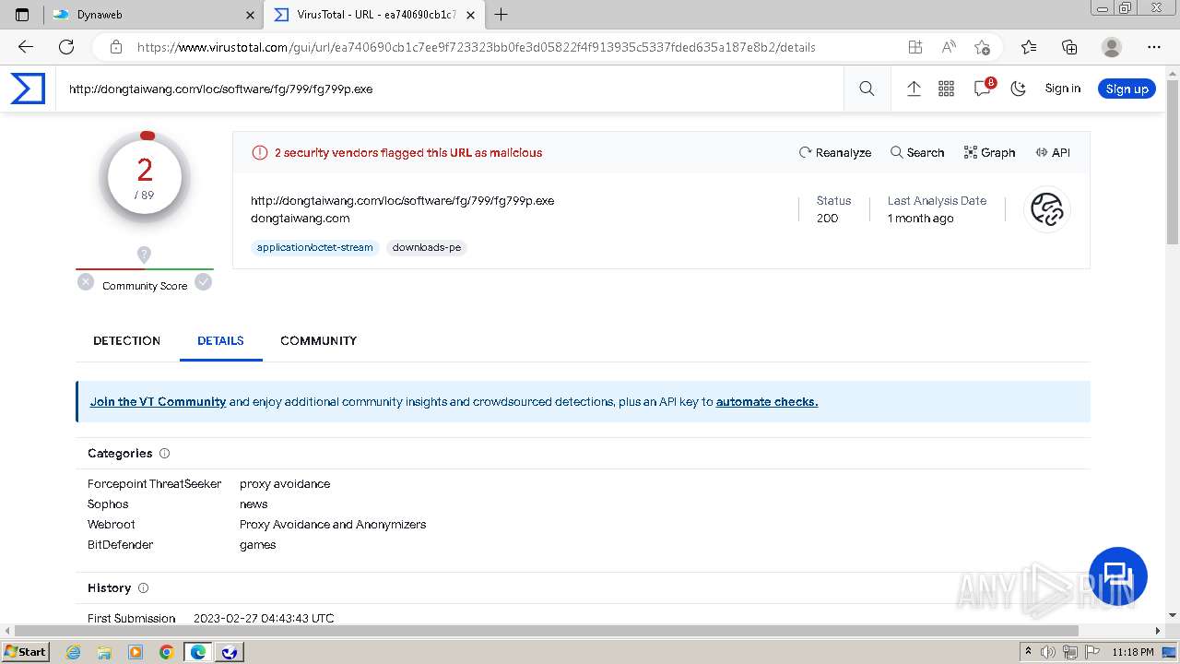Image resolution: width=1180 pixels, height=664 pixels.
Task: Follow the automate checks link
Action: click(x=767, y=401)
